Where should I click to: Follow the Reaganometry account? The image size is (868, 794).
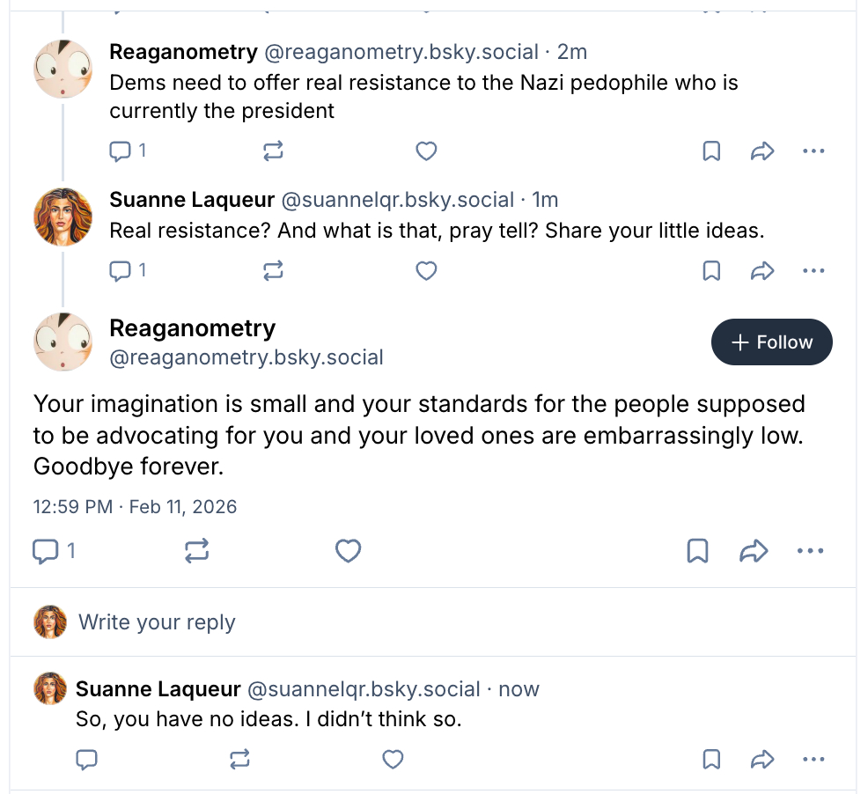771,342
